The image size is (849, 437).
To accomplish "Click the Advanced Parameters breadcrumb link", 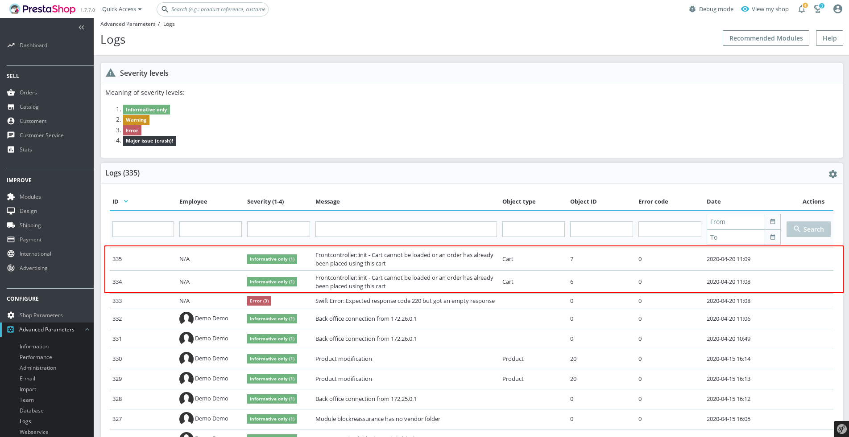I will (128, 24).
